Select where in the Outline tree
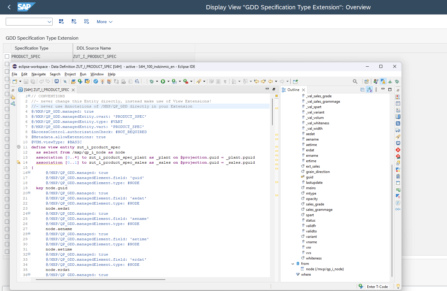Viewport: 447px width, 291px height. click(x=306, y=274)
